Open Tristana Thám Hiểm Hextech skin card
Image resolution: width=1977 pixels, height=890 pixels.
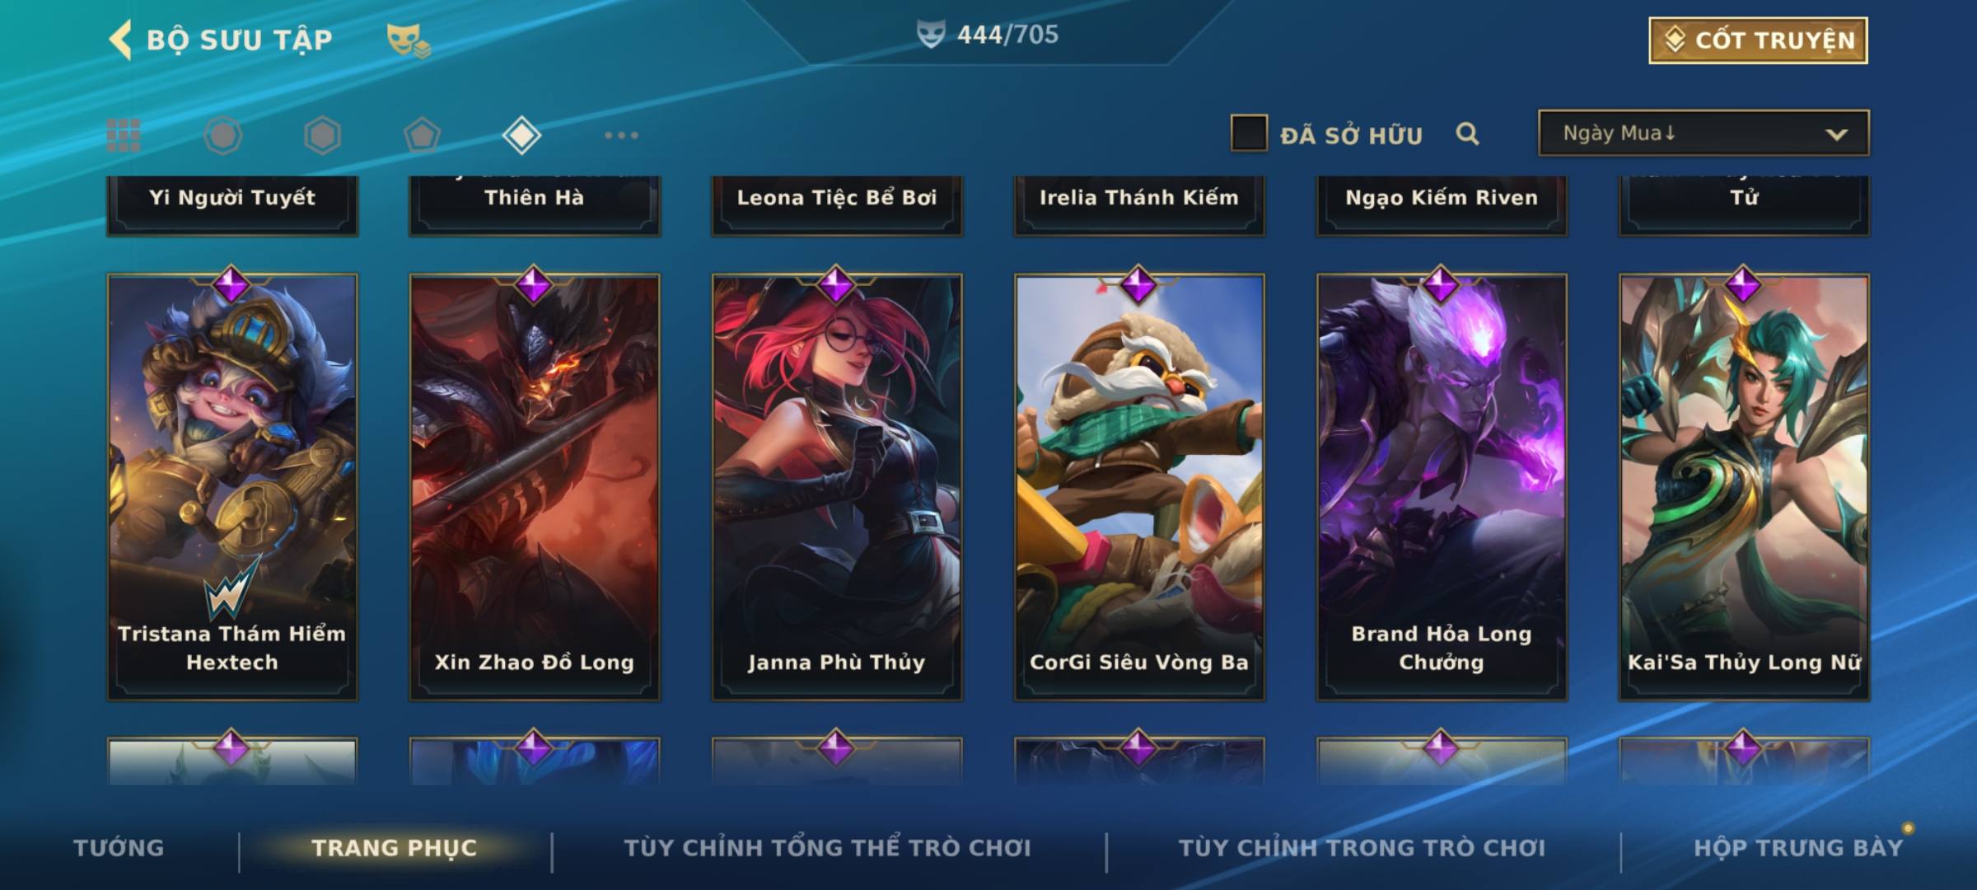click(x=232, y=487)
